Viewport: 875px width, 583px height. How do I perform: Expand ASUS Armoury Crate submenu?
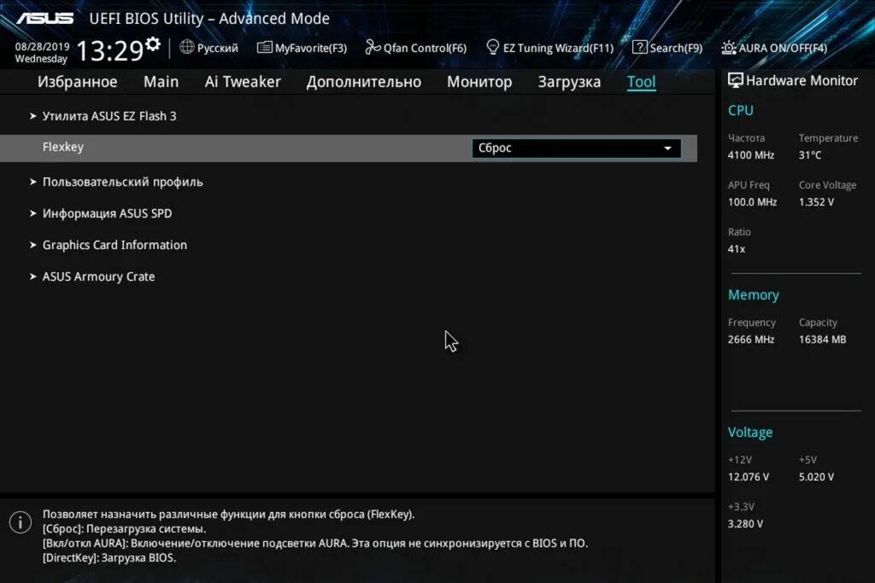tap(99, 277)
